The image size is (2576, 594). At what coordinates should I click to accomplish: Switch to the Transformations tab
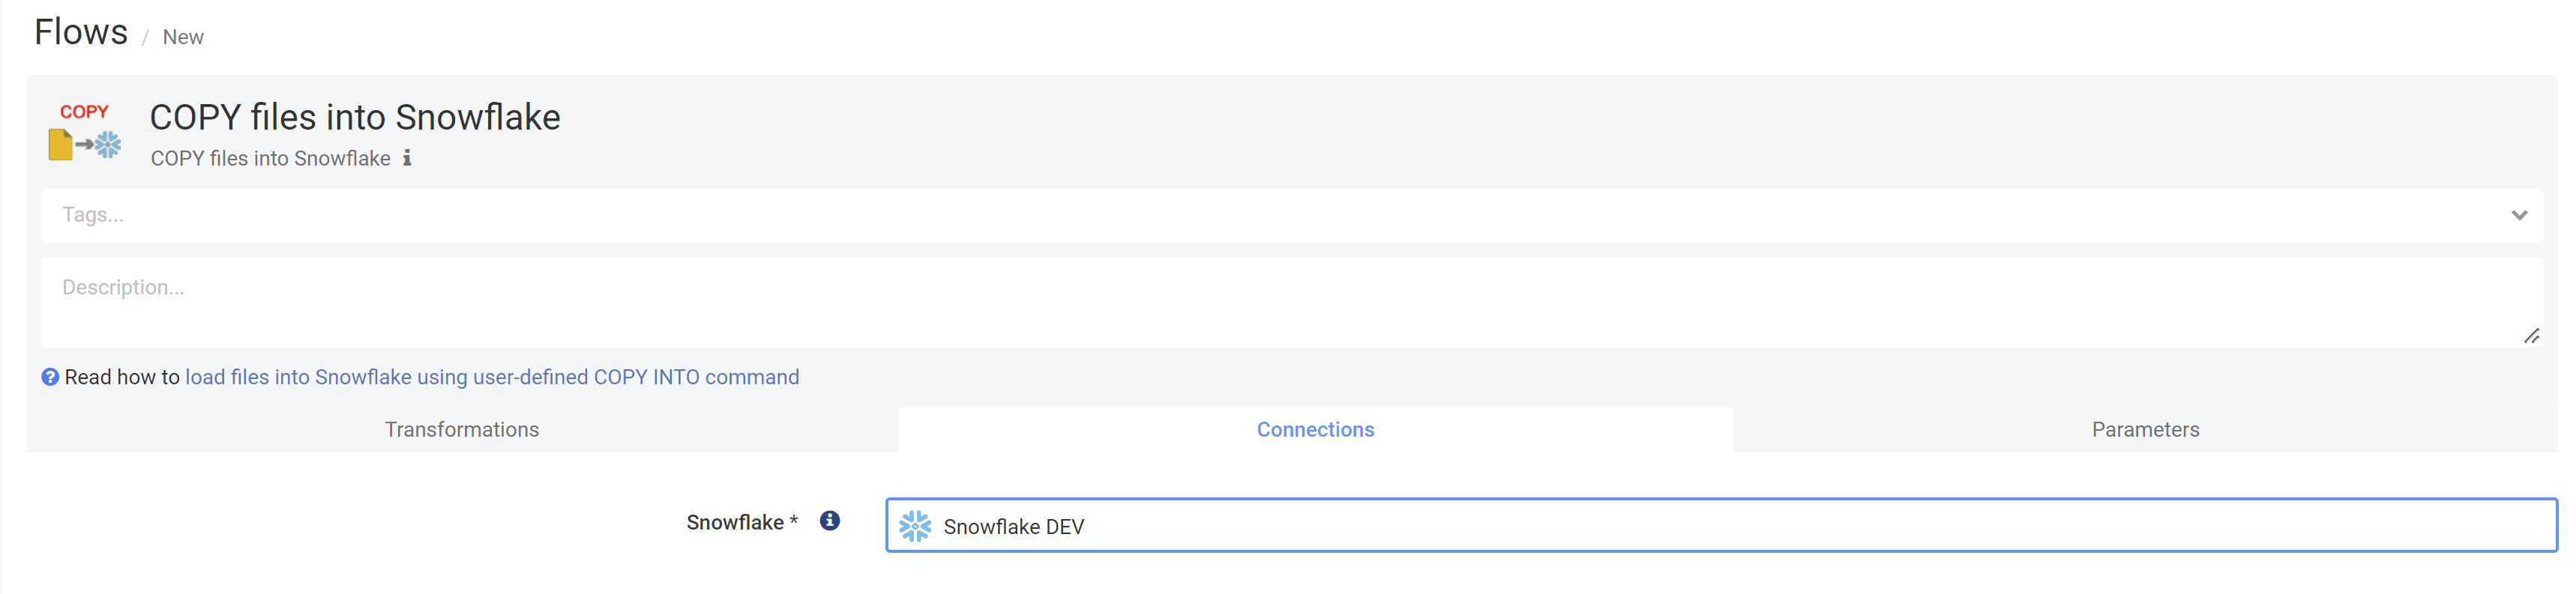(462, 429)
